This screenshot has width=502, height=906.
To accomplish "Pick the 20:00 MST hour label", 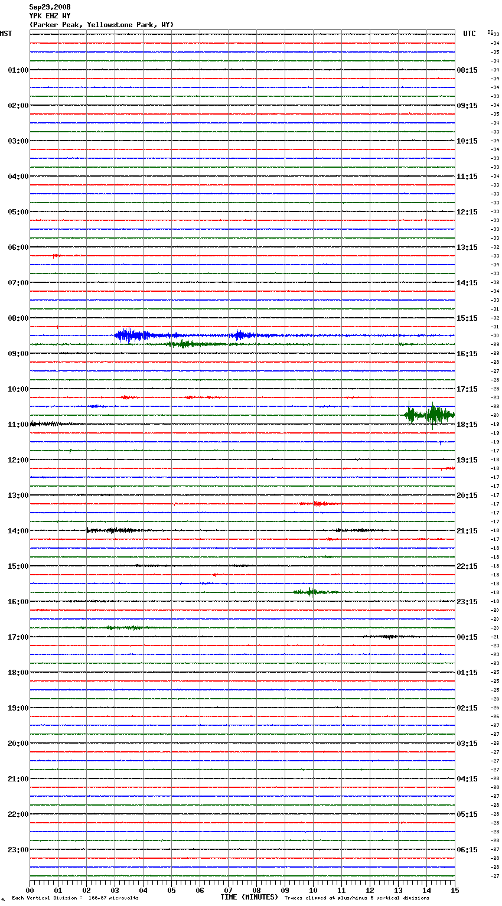I will click(18, 744).
